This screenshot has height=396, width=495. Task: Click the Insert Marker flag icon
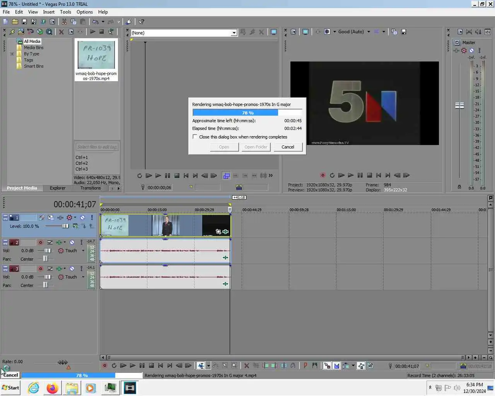tap(305, 365)
